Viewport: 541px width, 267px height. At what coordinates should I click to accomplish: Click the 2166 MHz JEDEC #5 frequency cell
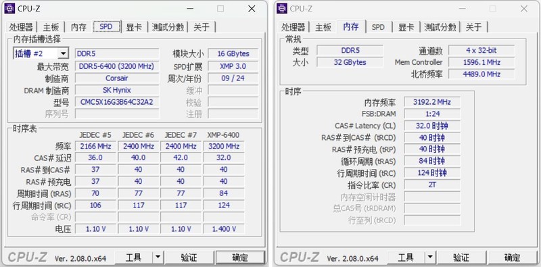click(x=95, y=146)
